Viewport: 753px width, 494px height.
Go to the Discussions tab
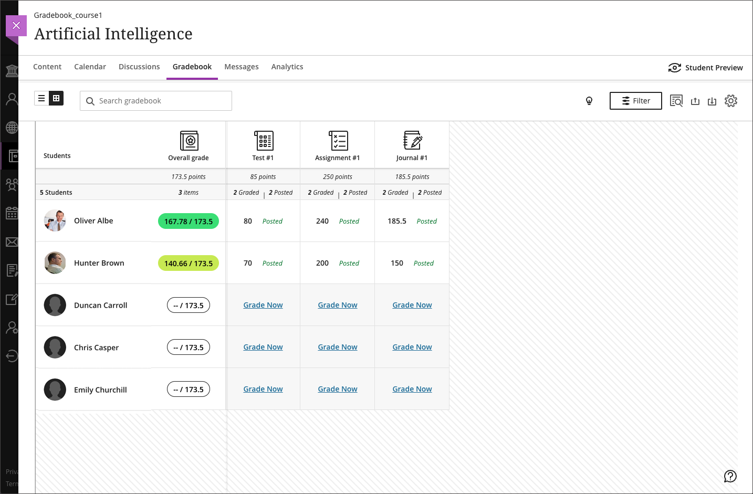(139, 67)
